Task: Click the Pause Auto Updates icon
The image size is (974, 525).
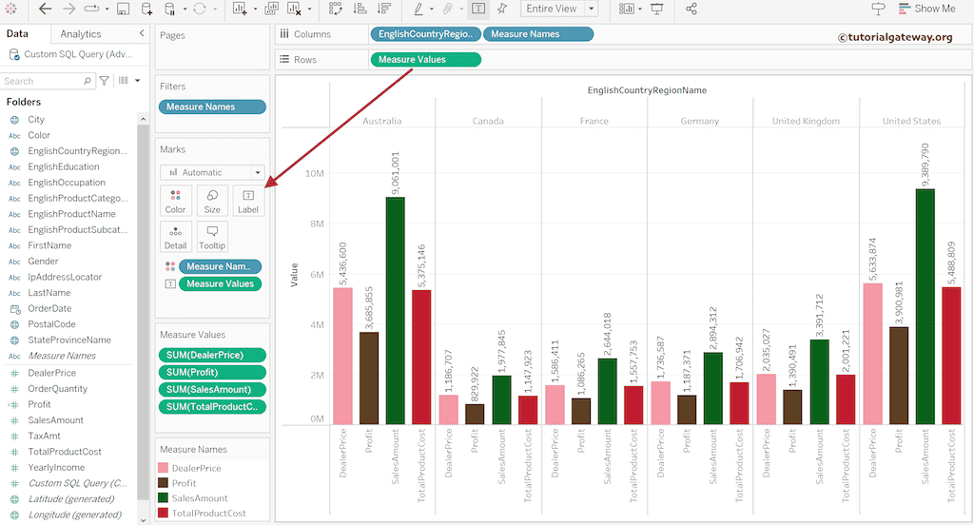Action: click(169, 9)
